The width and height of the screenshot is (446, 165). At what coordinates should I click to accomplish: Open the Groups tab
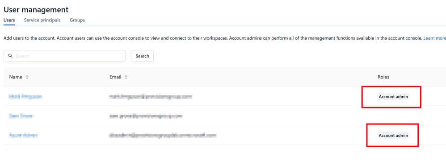click(77, 20)
